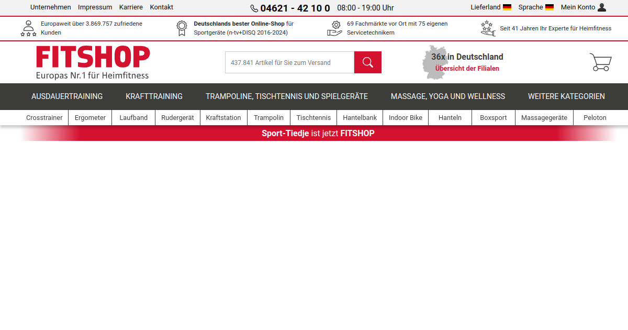Click the magnifying glass search button
The image size is (628, 330).
coord(367,62)
